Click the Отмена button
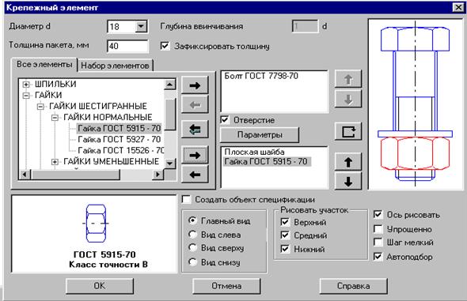Viewport: 467px width, 301px height. click(x=226, y=286)
